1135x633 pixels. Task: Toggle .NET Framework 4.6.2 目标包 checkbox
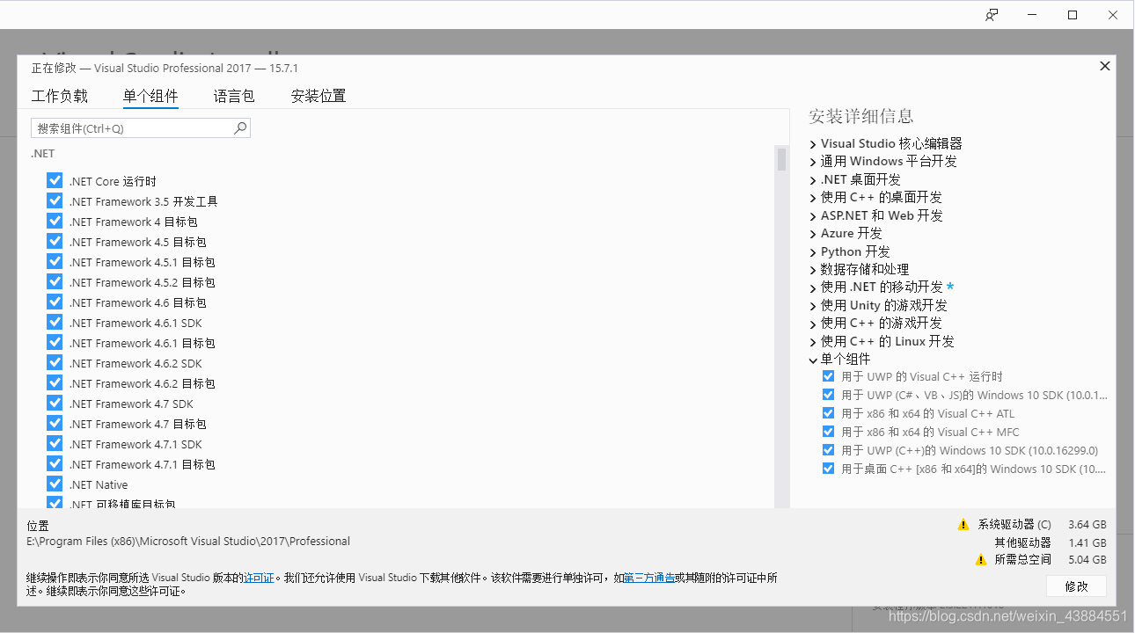click(x=55, y=383)
